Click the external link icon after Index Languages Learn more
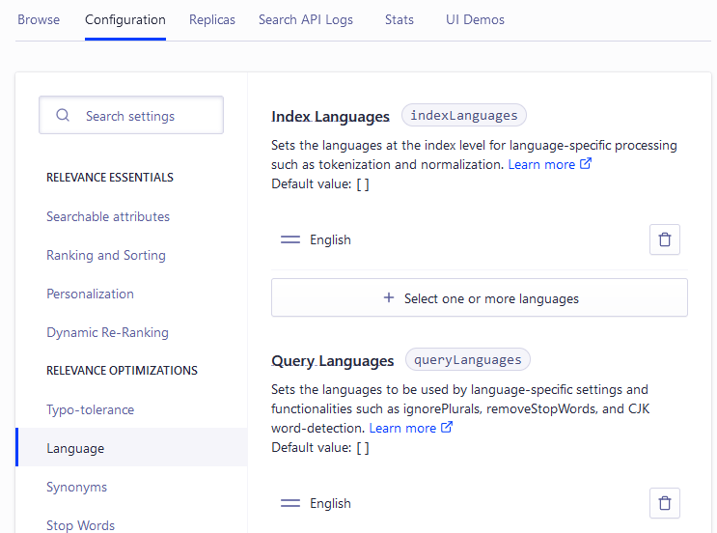Viewport: 717px width, 533px height. pyautogui.click(x=586, y=163)
